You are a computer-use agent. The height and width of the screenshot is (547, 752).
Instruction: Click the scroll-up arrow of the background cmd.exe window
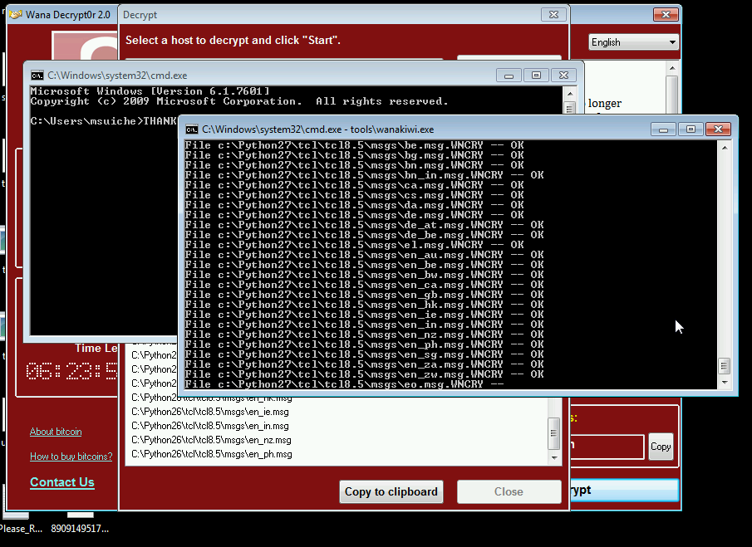570,94
